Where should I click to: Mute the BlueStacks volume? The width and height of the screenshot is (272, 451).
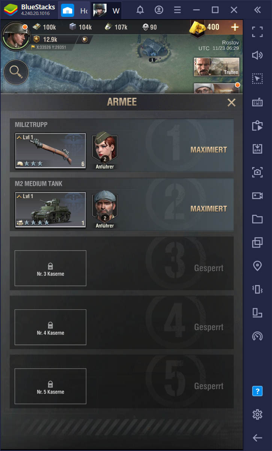tap(257, 55)
